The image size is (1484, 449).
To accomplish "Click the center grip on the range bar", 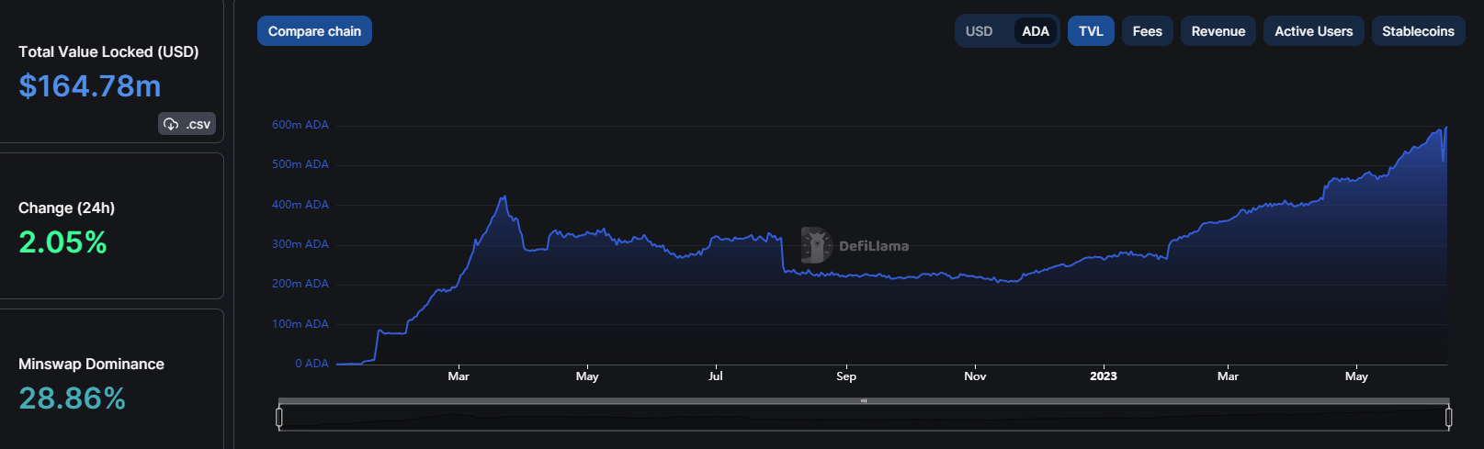I will click(864, 401).
